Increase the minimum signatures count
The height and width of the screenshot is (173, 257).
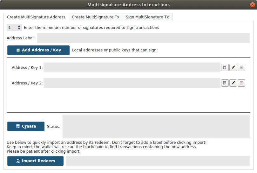pos(19,26)
